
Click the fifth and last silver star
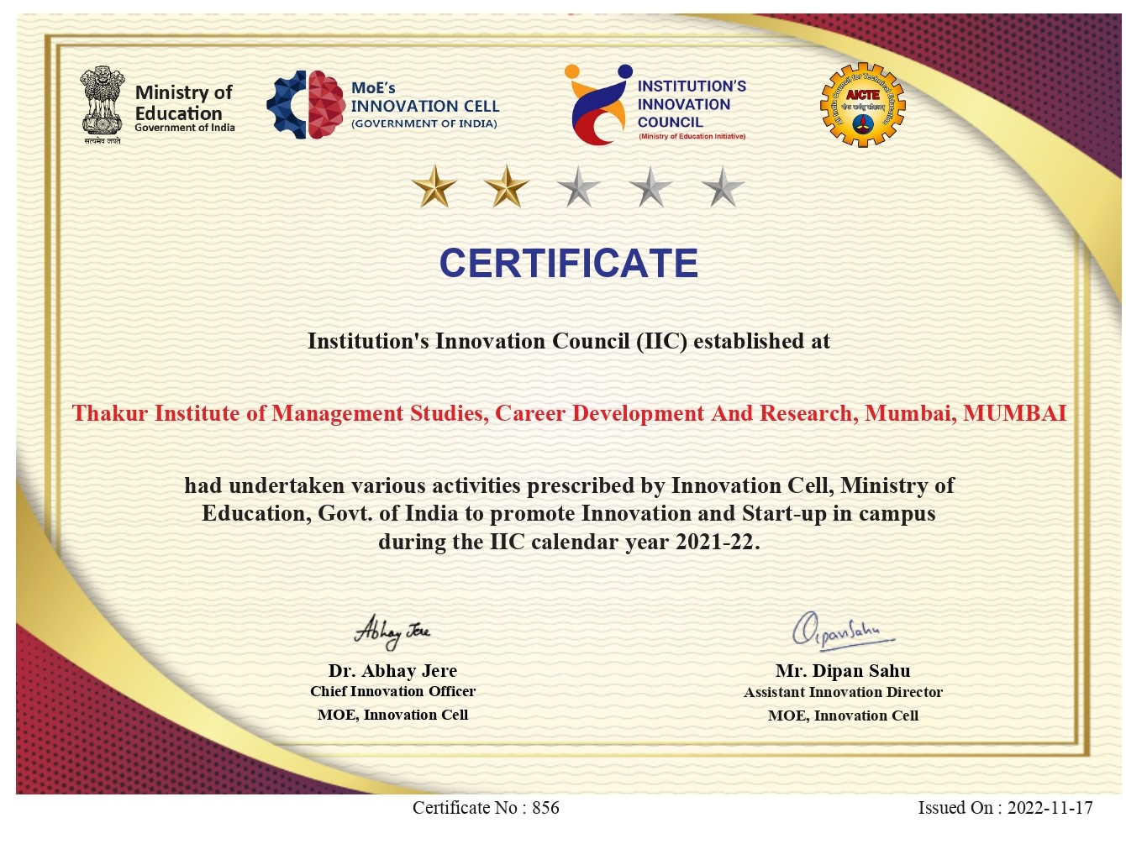click(x=723, y=186)
